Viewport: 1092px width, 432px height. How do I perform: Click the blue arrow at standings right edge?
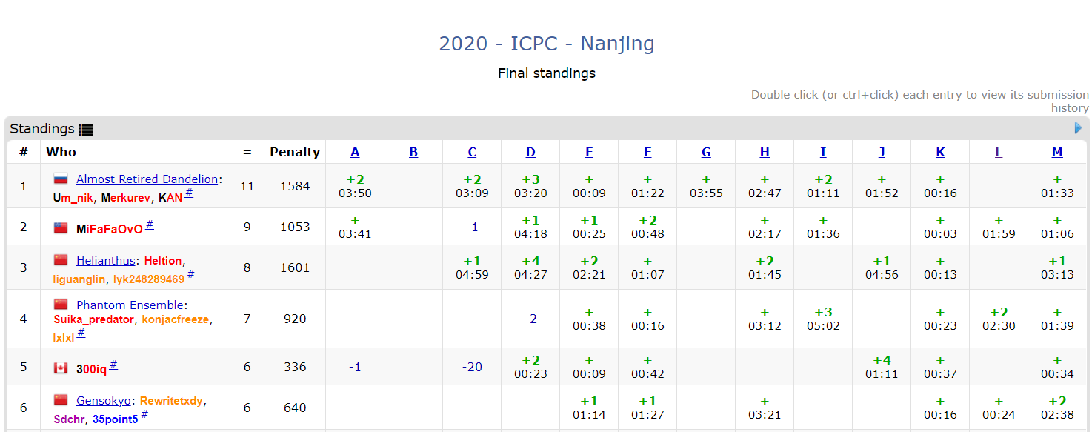click(1078, 128)
